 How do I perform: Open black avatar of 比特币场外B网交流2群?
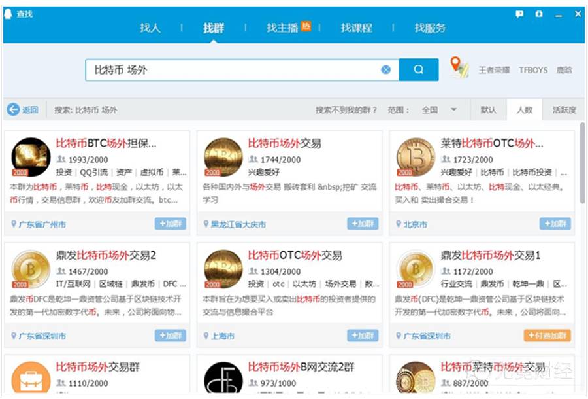(223, 377)
